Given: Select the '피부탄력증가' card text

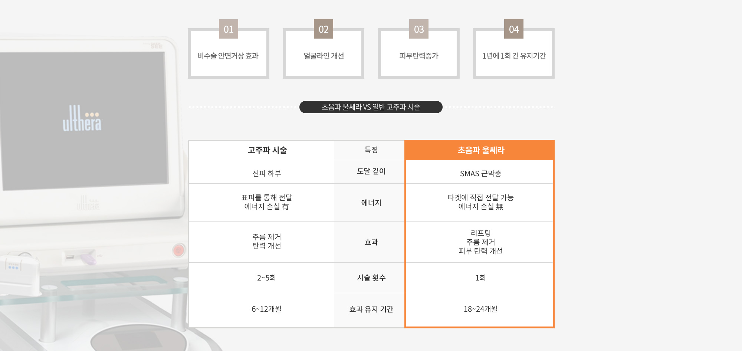Looking at the screenshot, I should [419, 56].
